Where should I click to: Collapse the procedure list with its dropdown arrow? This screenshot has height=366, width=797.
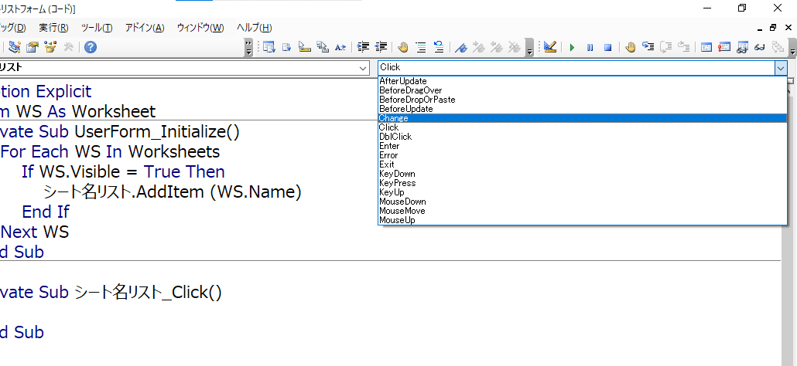(x=781, y=67)
